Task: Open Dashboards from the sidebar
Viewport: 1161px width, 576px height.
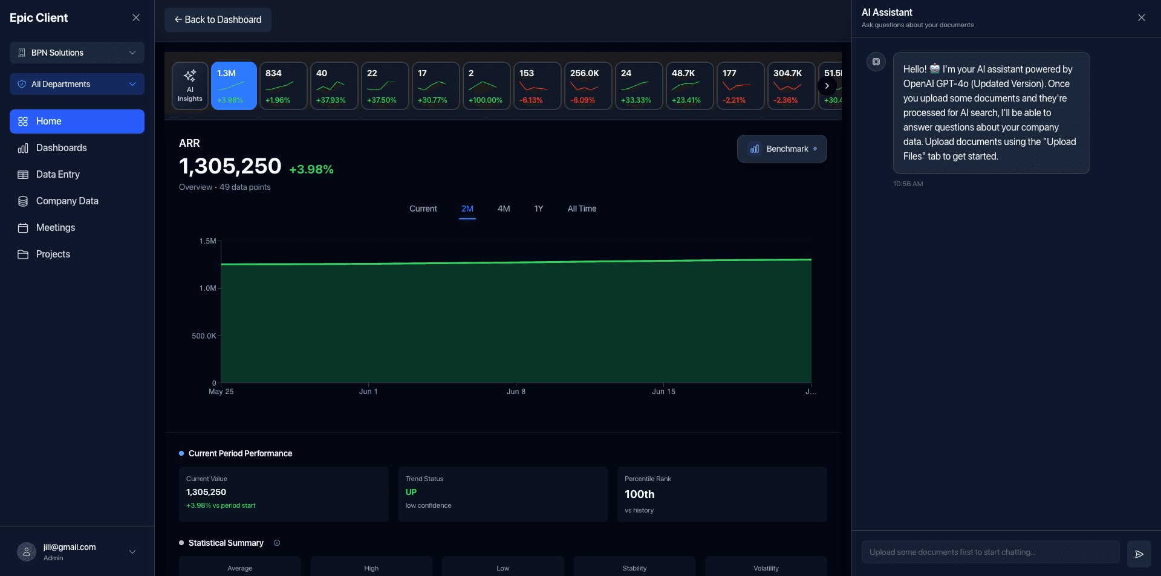Action: pos(77,147)
